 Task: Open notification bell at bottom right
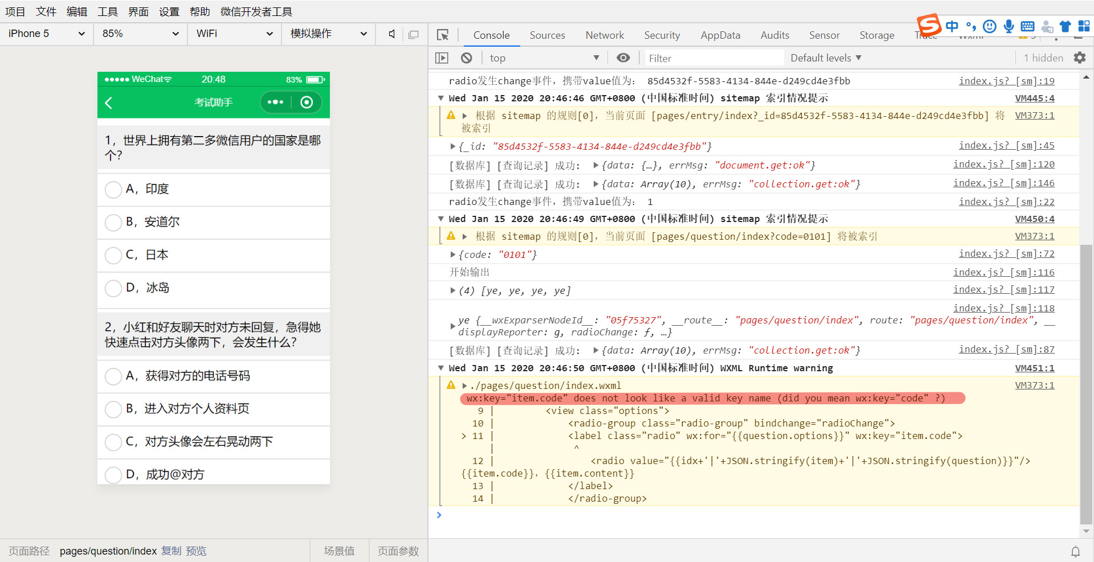1075,551
